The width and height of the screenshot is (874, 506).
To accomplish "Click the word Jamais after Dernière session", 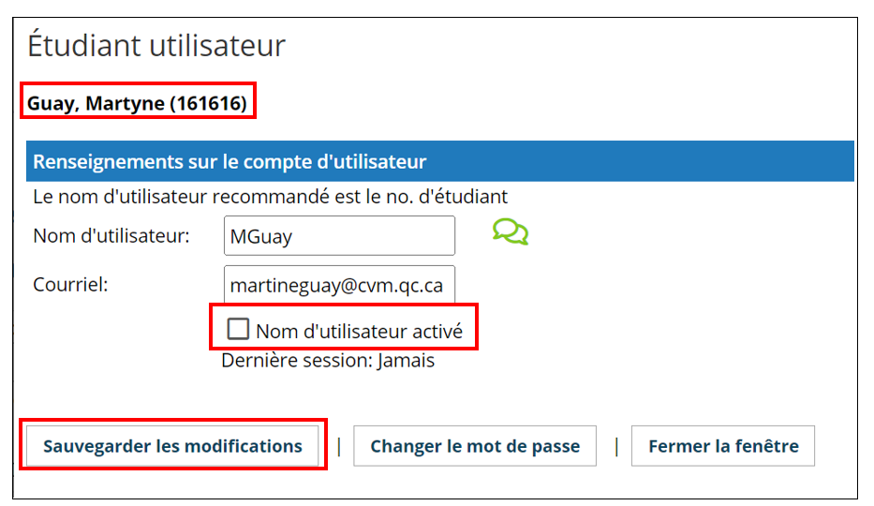I will (x=406, y=361).
